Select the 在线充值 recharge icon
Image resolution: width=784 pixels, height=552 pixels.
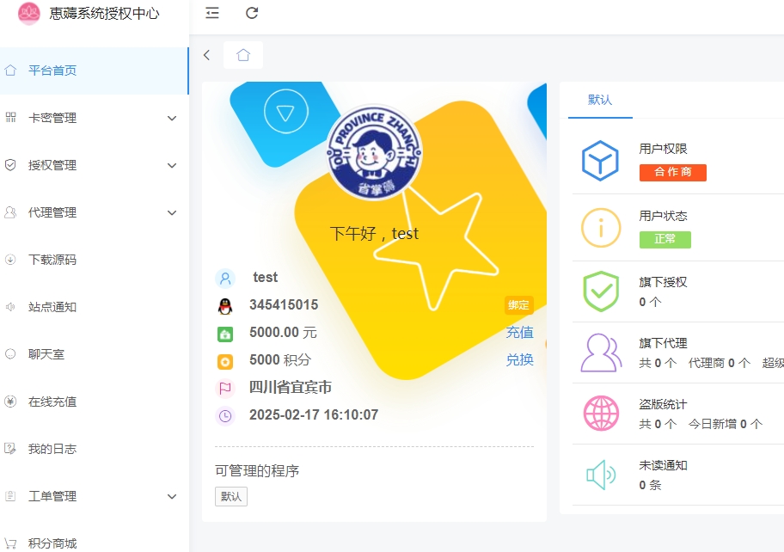(x=10, y=402)
